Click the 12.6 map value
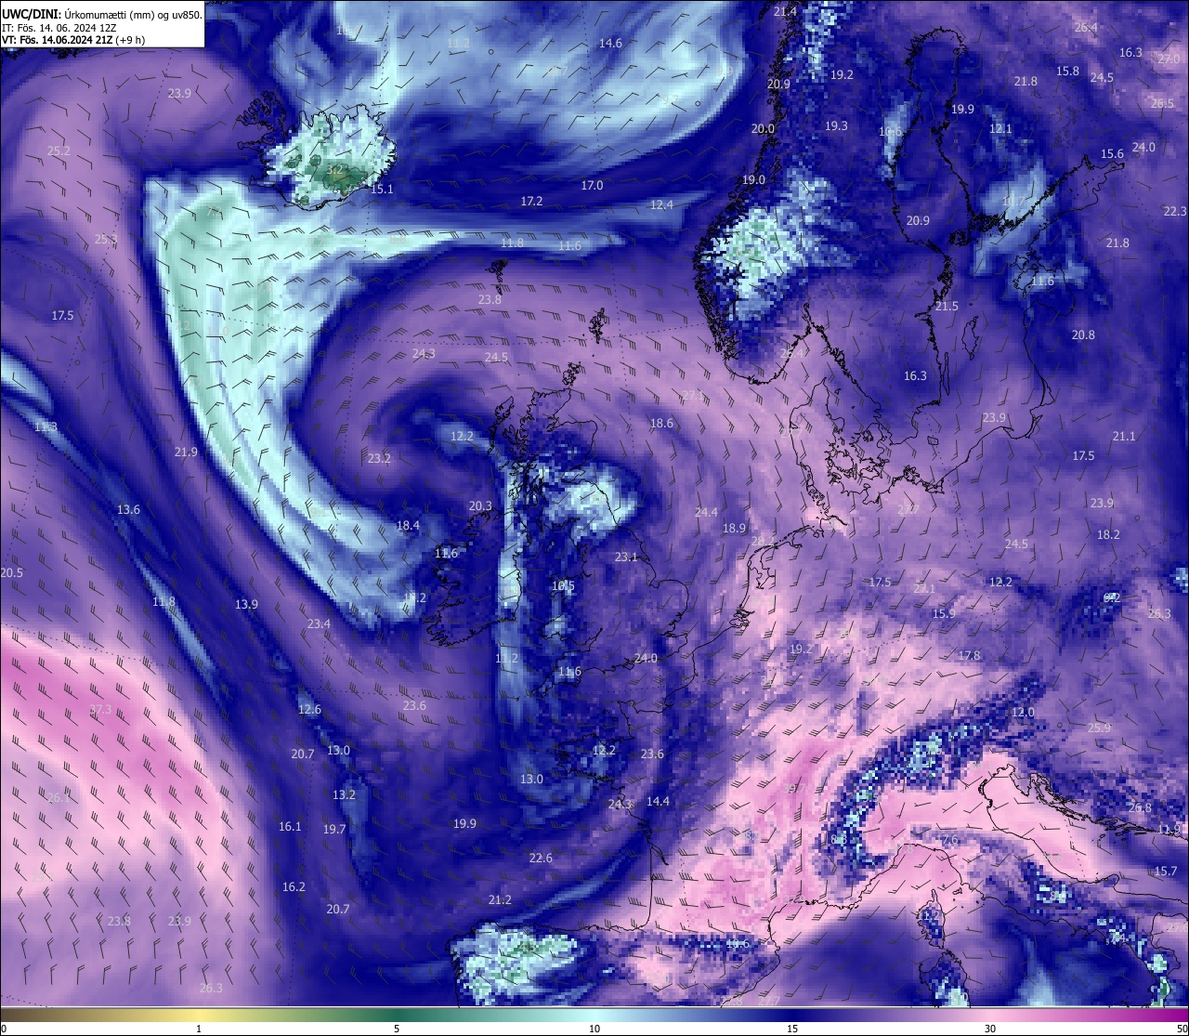 309,709
